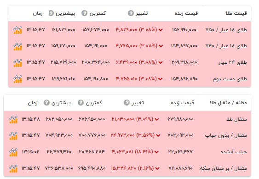Open chart icon for مثقال طلا
Image resolution: width=259 pixels, height=179 pixels.
click(x=13, y=119)
